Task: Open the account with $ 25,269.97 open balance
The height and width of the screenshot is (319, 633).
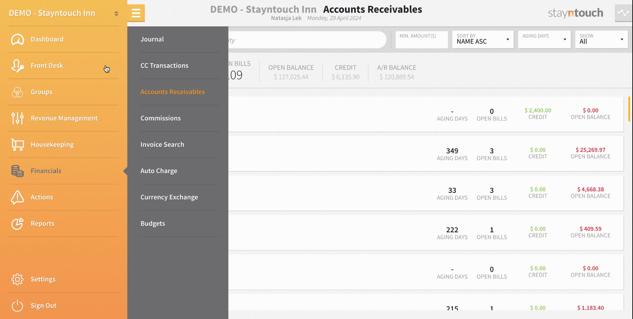Action: (426, 154)
